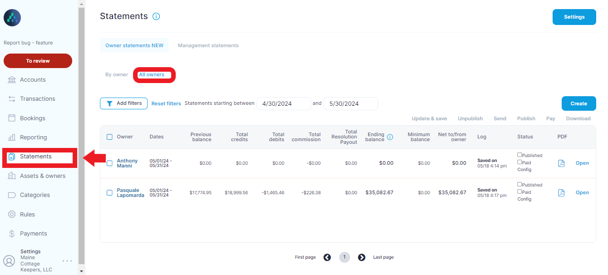Click the end date field 5/30/2024
The width and height of the screenshot is (608, 275).
point(351,103)
